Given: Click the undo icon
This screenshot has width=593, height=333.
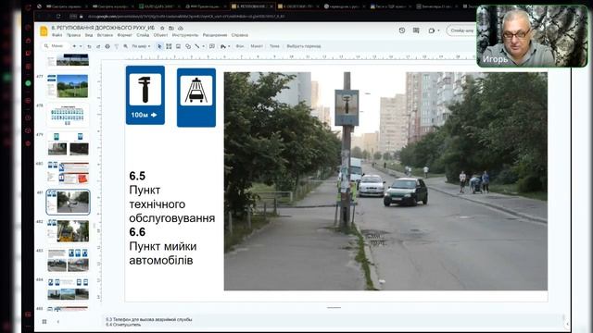Looking at the screenshot, I should click(x=89, y=46).
